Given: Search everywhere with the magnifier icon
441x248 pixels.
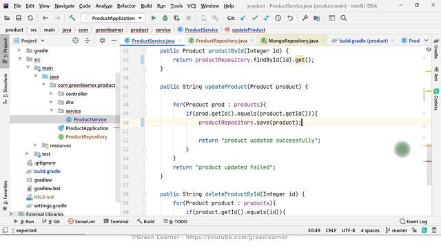Looking at the screenshot, I should click(x=343, y=19).
